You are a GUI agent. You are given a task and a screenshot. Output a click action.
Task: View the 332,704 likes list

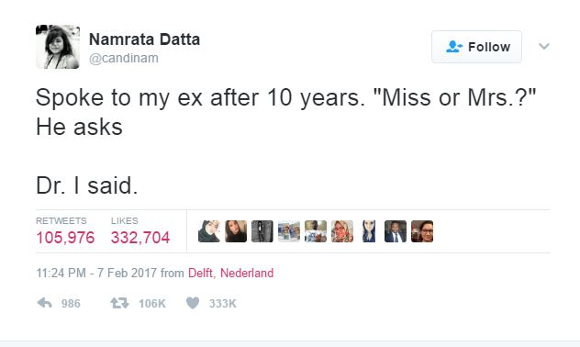(x=140, y=231)
